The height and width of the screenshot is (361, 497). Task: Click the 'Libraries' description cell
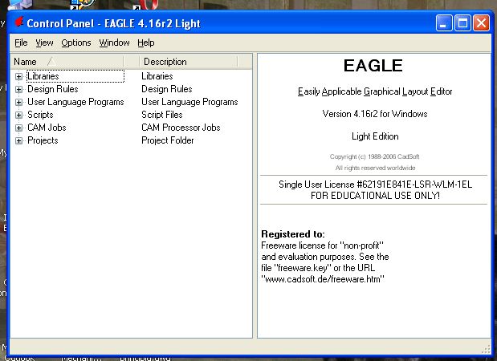[157, 76]
